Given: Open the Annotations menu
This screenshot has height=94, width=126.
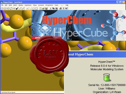Looking at the screenshot, I should 49,5.
